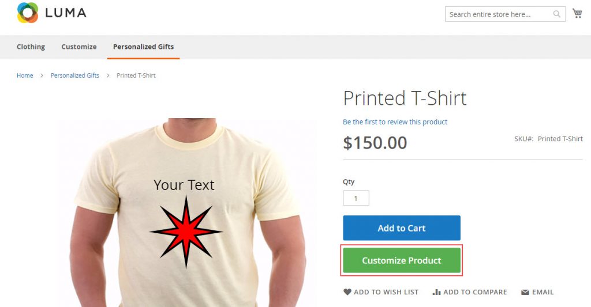591x307 pixels.
Task: Open the Customize menu item
Action: [x=79, y=47]
